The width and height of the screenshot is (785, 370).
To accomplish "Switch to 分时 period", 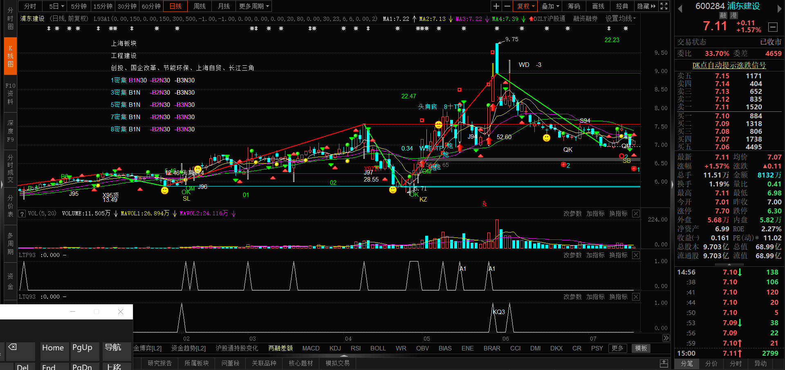I will click(x=30, y=6).
